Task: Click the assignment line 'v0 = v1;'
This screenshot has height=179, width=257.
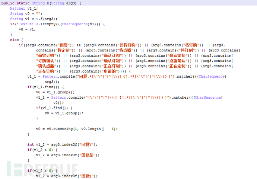Action: (27, 29)
